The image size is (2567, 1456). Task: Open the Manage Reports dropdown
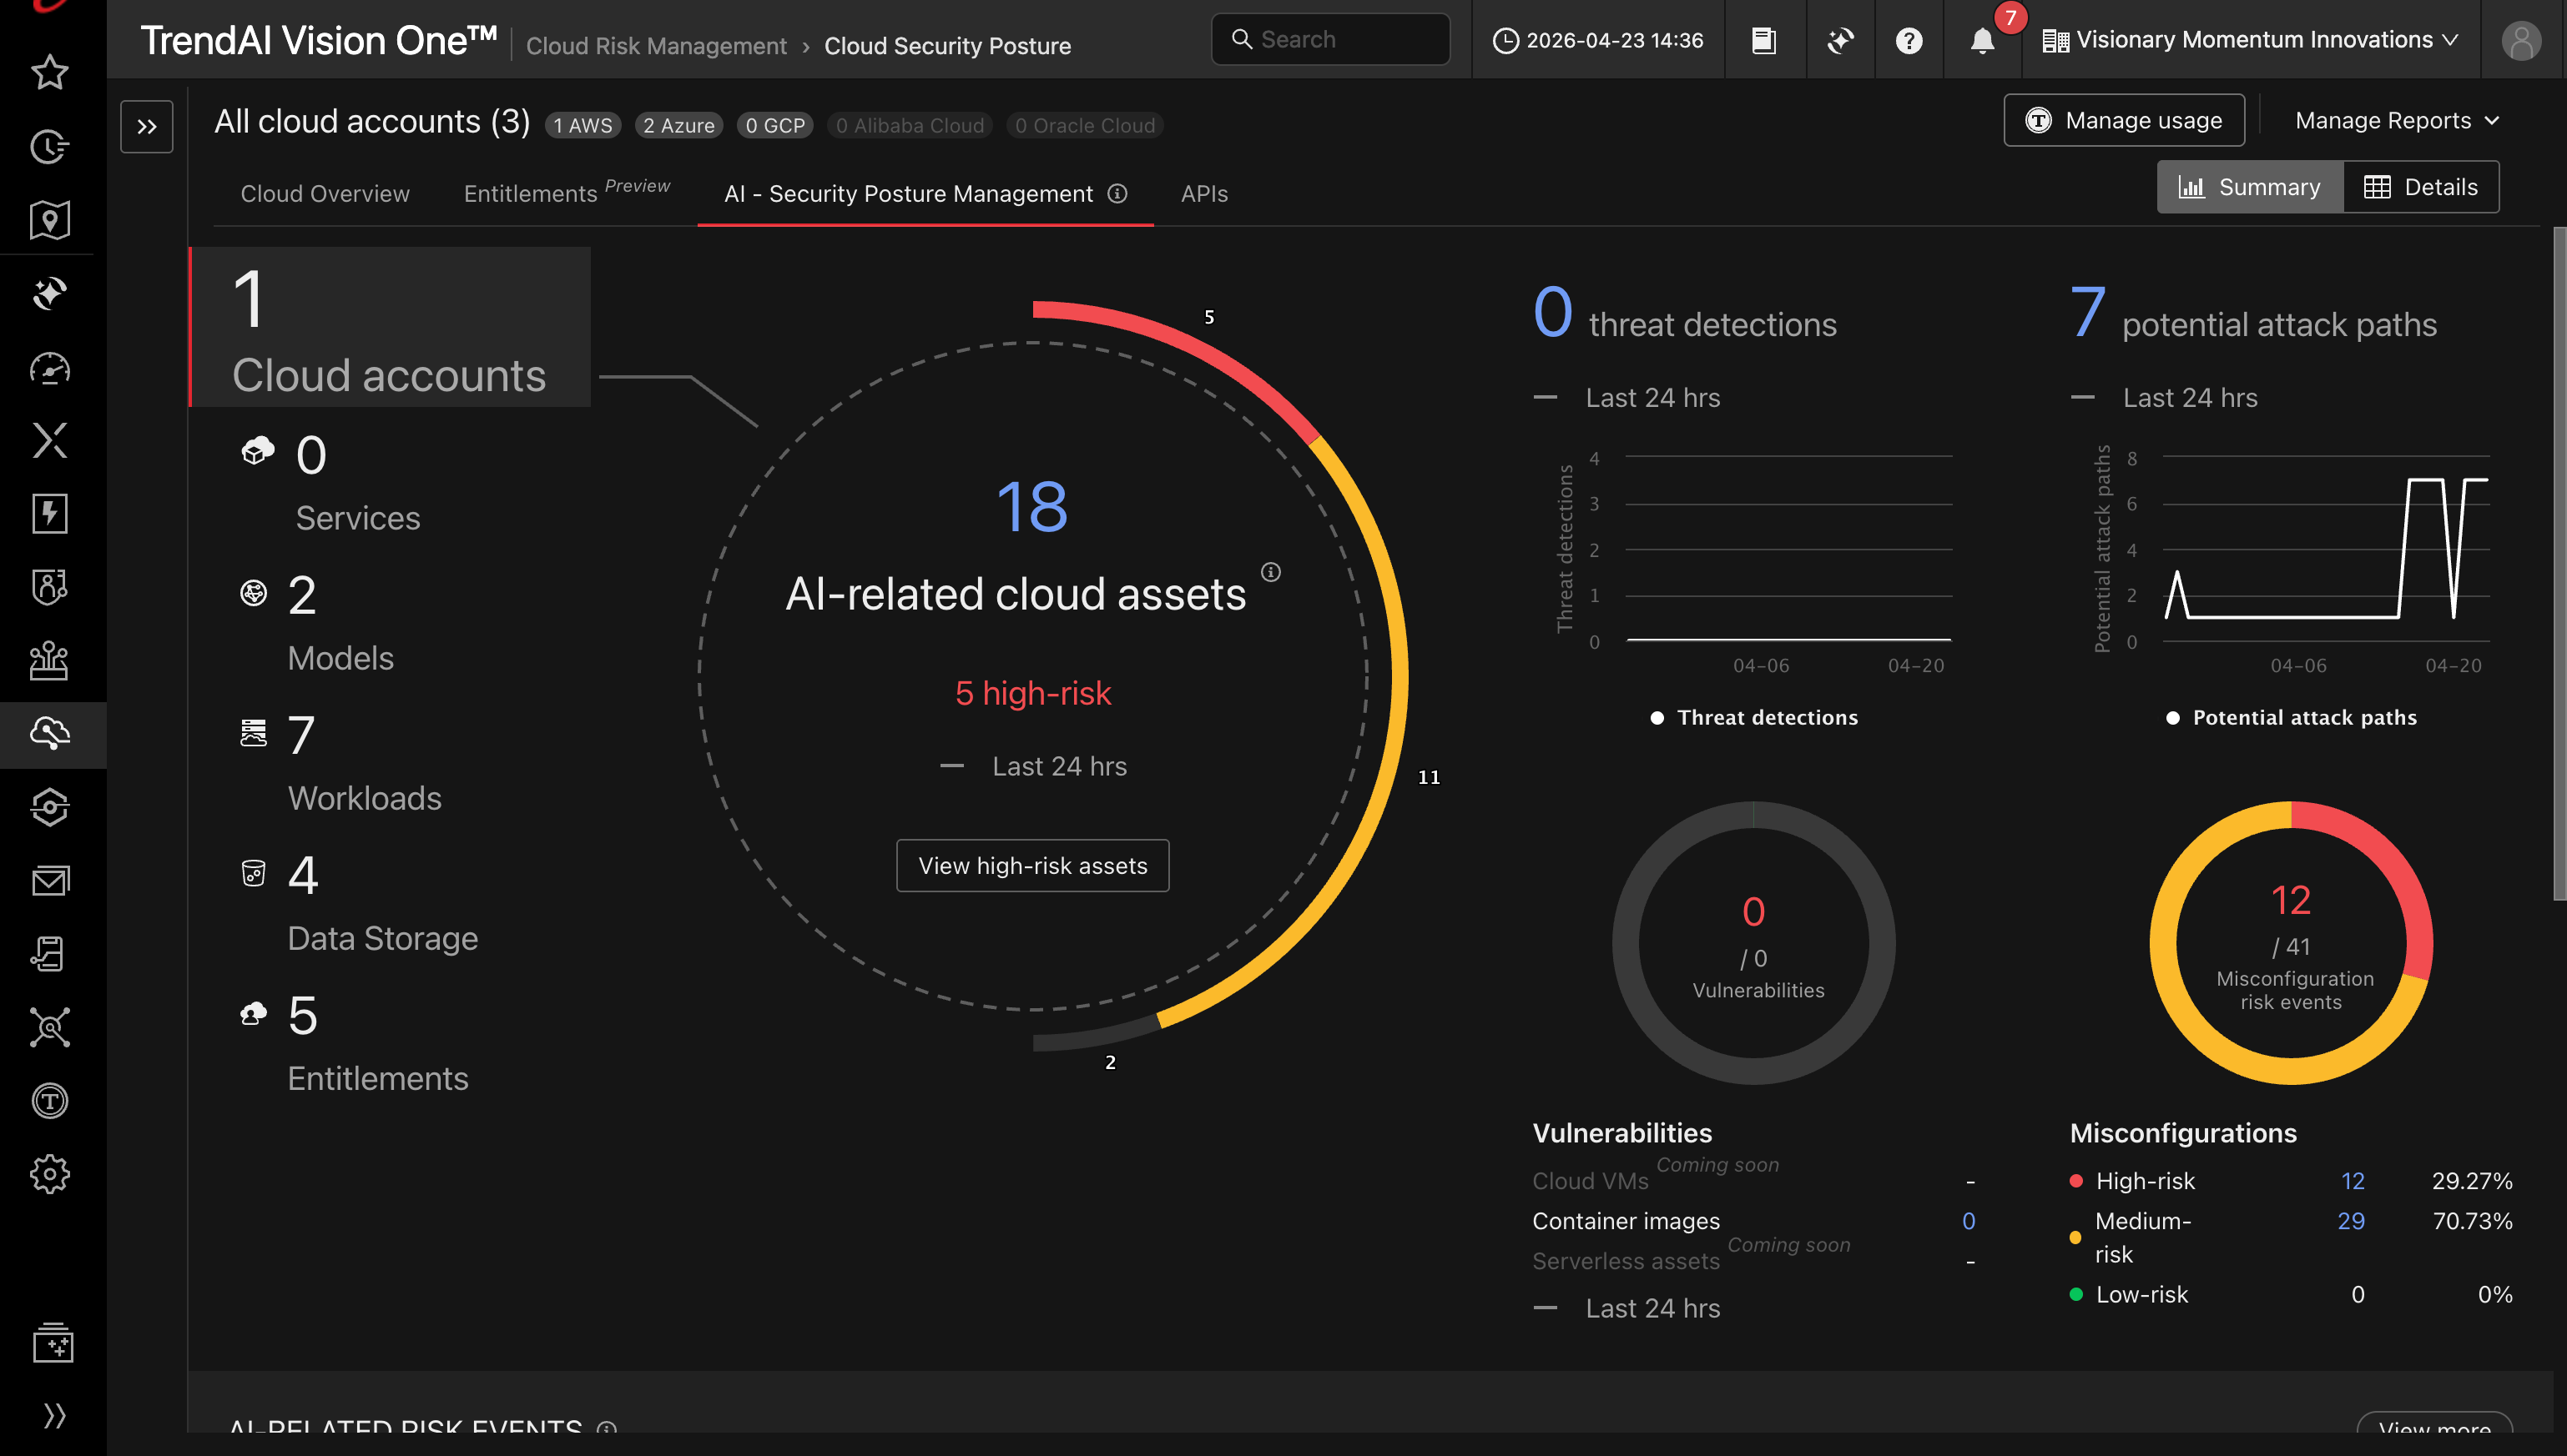pyautogui.click(x=2397, y=120)
